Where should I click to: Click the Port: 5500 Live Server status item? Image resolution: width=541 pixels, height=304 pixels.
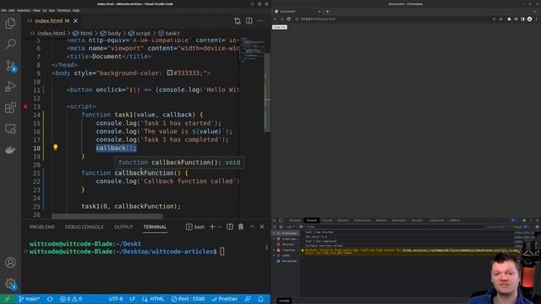point(189,299)
